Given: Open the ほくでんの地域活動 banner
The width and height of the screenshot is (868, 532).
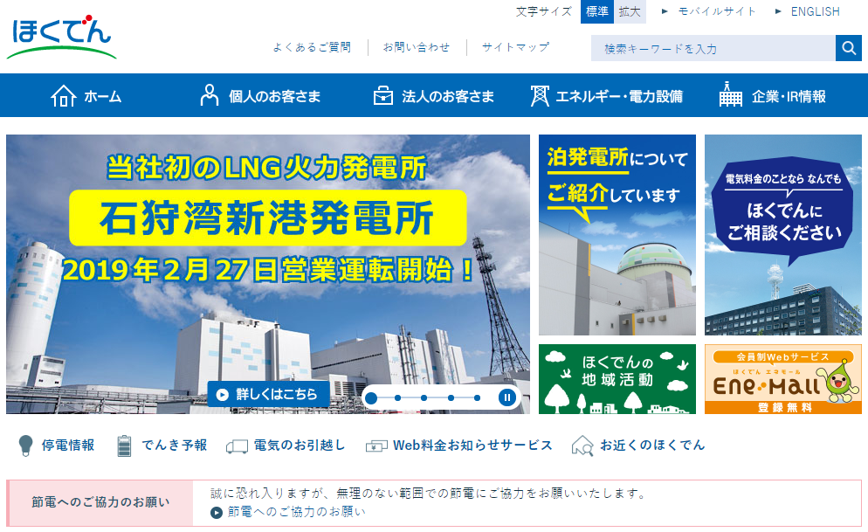Looking at the screenshot, I should tap(617, 379).
